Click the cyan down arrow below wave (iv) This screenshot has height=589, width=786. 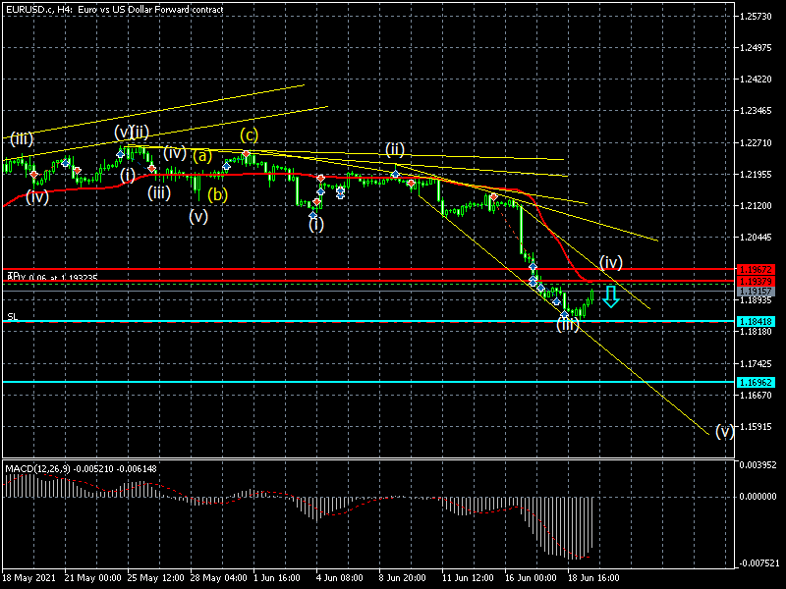pyautogui.click(x=611, y=296)
